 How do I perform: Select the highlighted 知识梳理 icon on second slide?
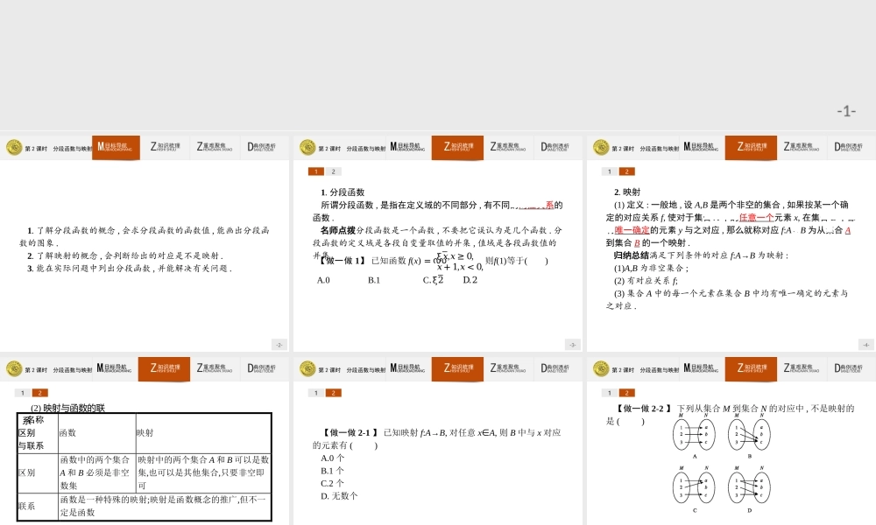click(x=457, y=147)
